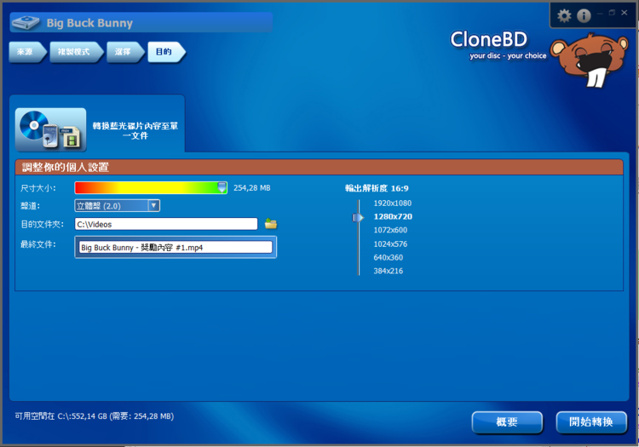
Task: Click the 輸出解析度 16:9 heading
Action: click(x=377, y=188)
